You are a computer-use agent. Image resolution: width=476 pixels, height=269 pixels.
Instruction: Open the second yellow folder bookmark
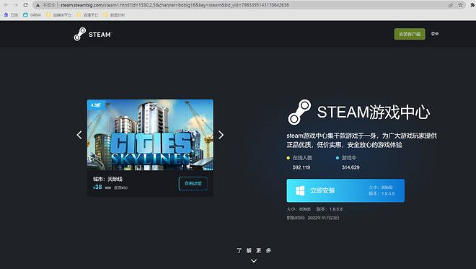click(x=87, y=14)
